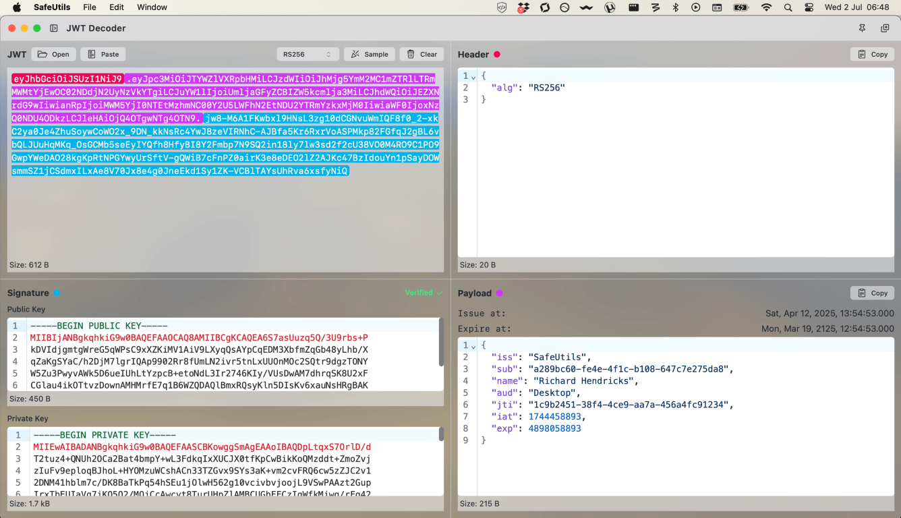Clear the JWT input
The height and width of the screenshot is (518, 901).
pos(422,54)
